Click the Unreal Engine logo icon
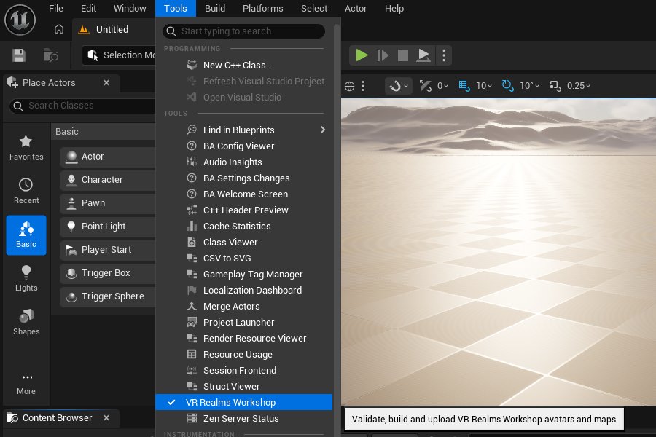The image size is (656, 437). pos(20,20)
